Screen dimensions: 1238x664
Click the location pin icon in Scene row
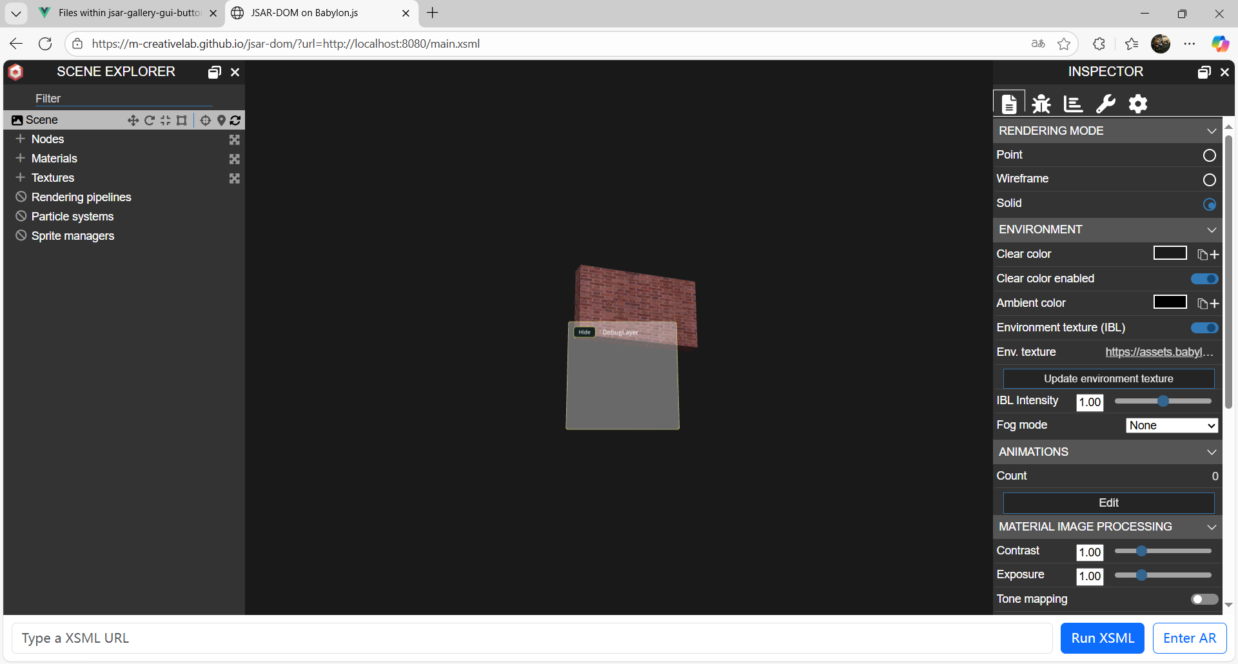point(221,121)
